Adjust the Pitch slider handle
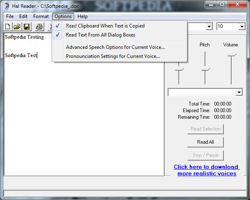This screenshot has height=200, width=250. 205,69
